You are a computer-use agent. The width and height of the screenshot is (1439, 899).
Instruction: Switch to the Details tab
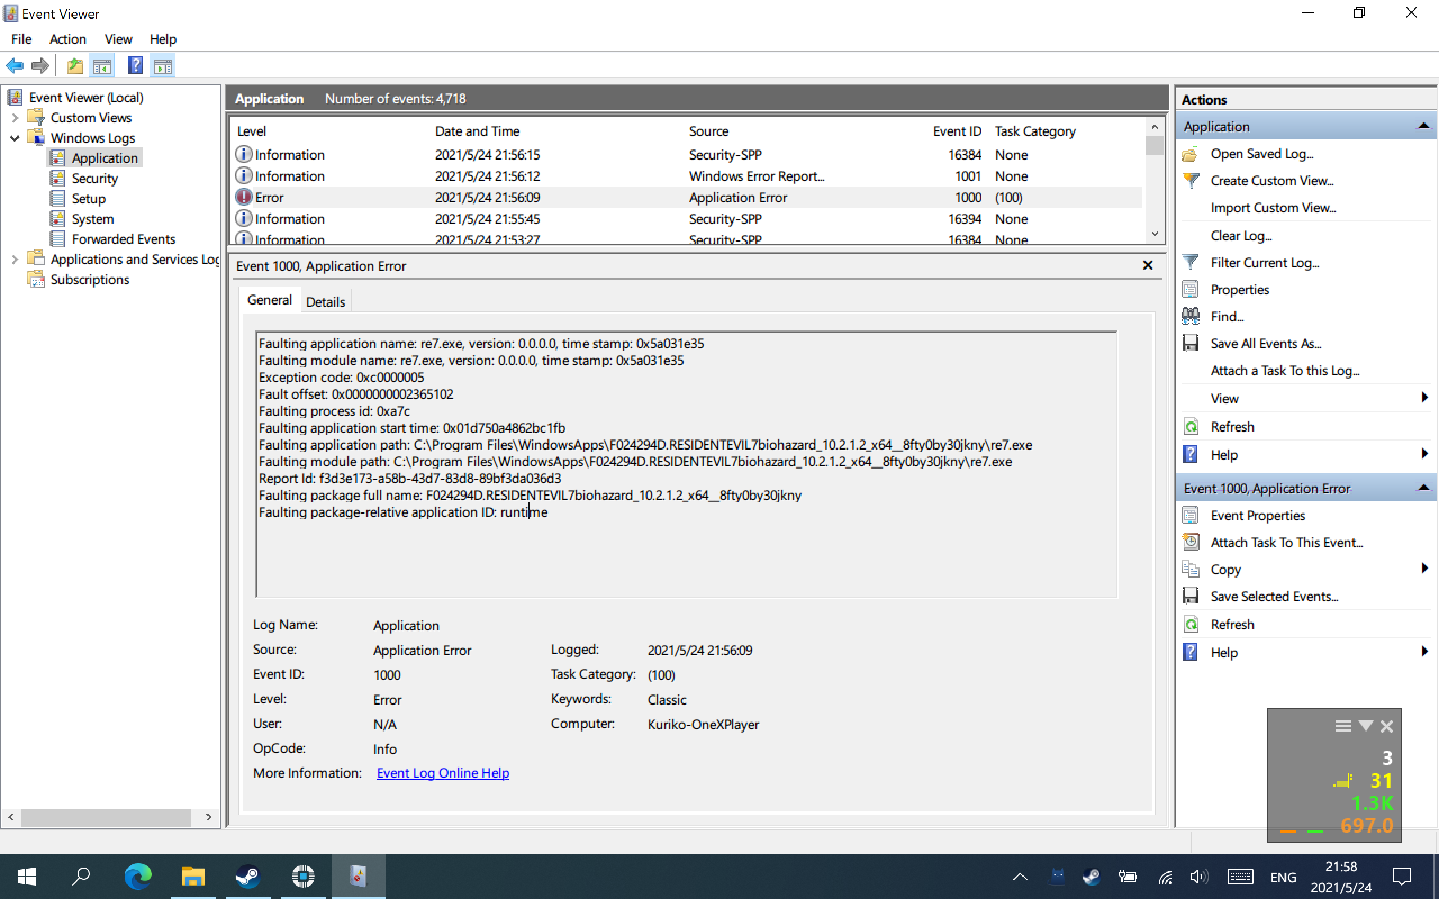tap(325, 302)
